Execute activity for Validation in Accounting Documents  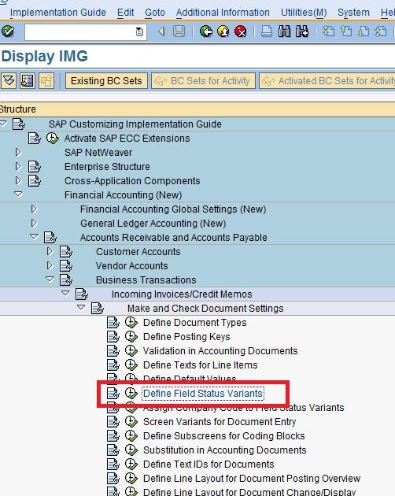131,351
